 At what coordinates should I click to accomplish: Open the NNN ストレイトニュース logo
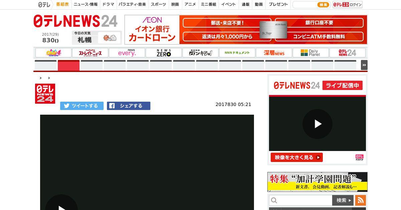(90, 53)
